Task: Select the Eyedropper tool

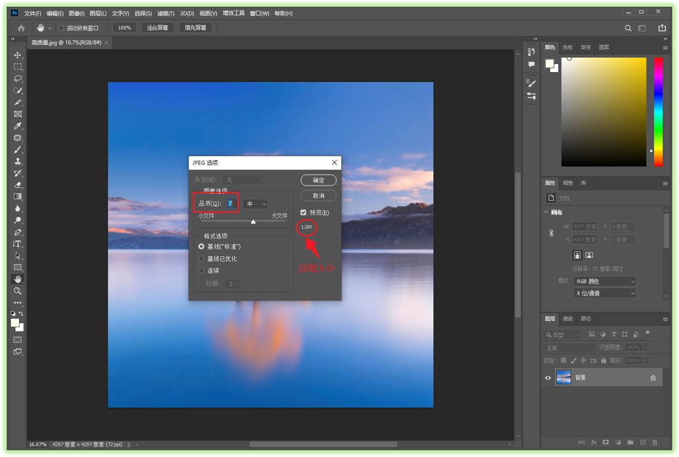Action: [18, 126]
